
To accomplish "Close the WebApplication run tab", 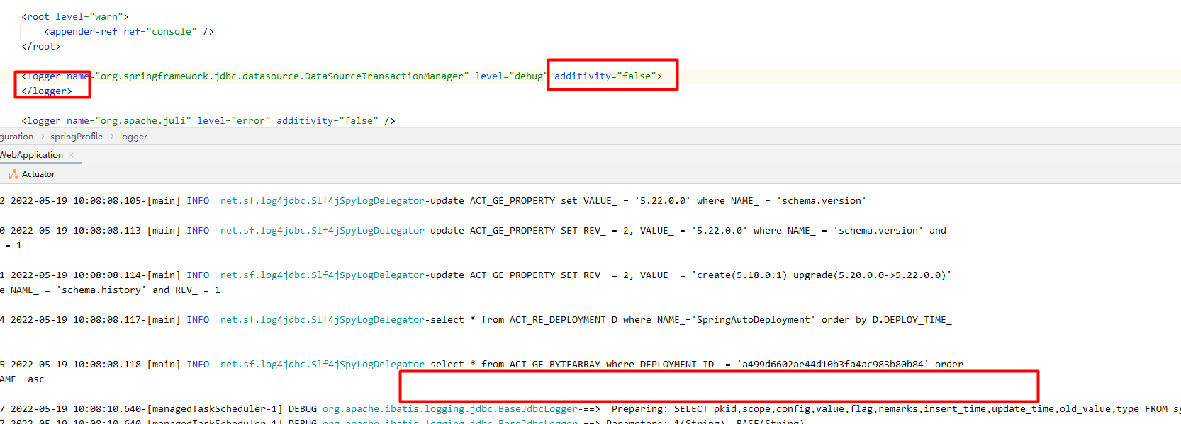I will click(x=71, y=155).
